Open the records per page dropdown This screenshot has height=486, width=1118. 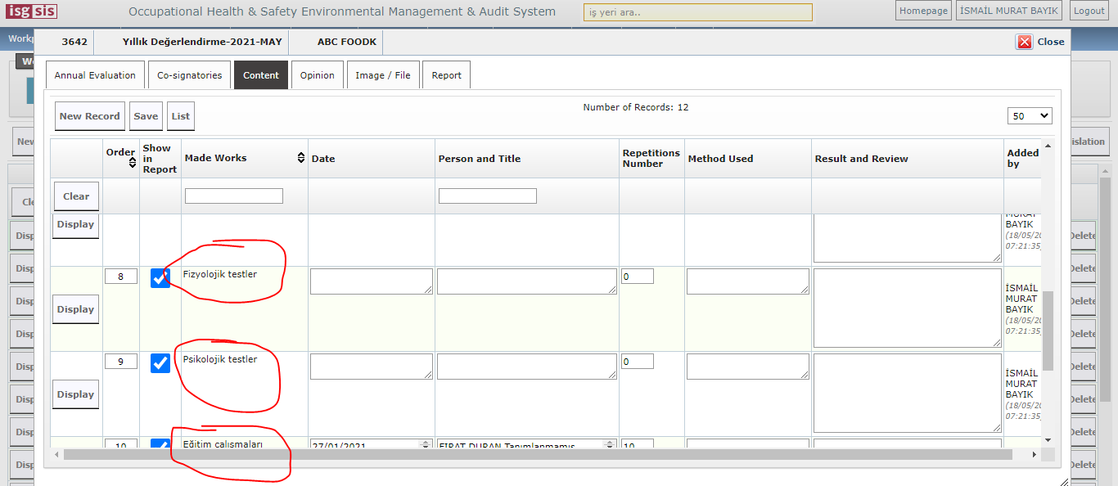[1030, 116]
